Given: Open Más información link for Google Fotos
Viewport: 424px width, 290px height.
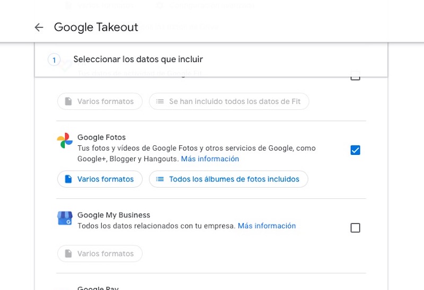Looking at the screenshot, I should point(210,159).
